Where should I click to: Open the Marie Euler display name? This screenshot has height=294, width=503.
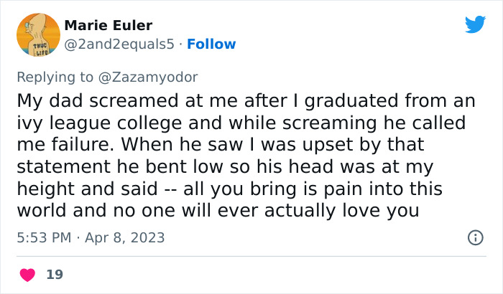pos(109,26)
